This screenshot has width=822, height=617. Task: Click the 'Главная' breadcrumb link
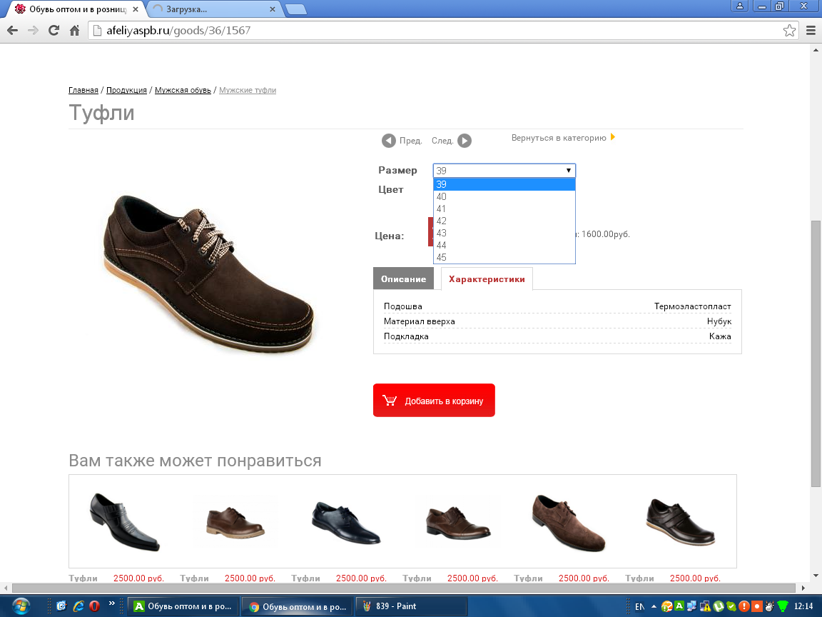coord(83,90)
